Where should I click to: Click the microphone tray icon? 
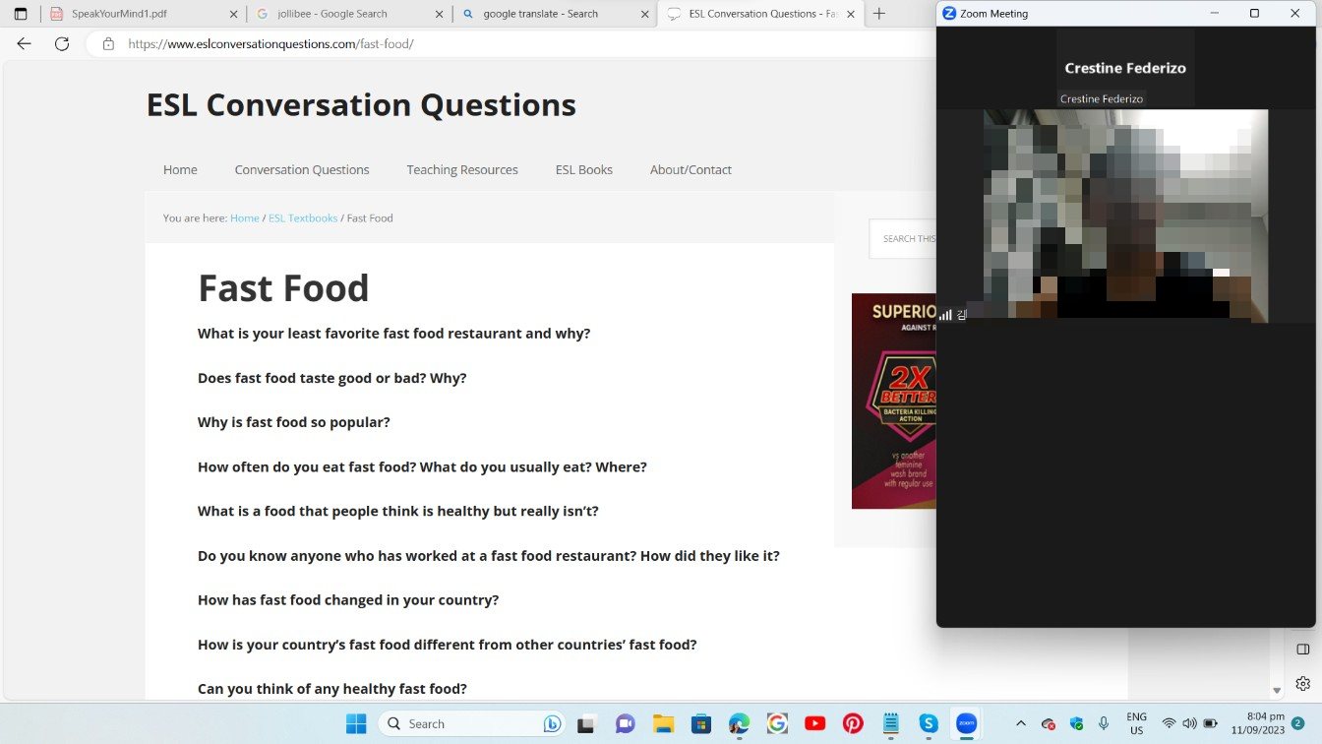[1104, 723]
